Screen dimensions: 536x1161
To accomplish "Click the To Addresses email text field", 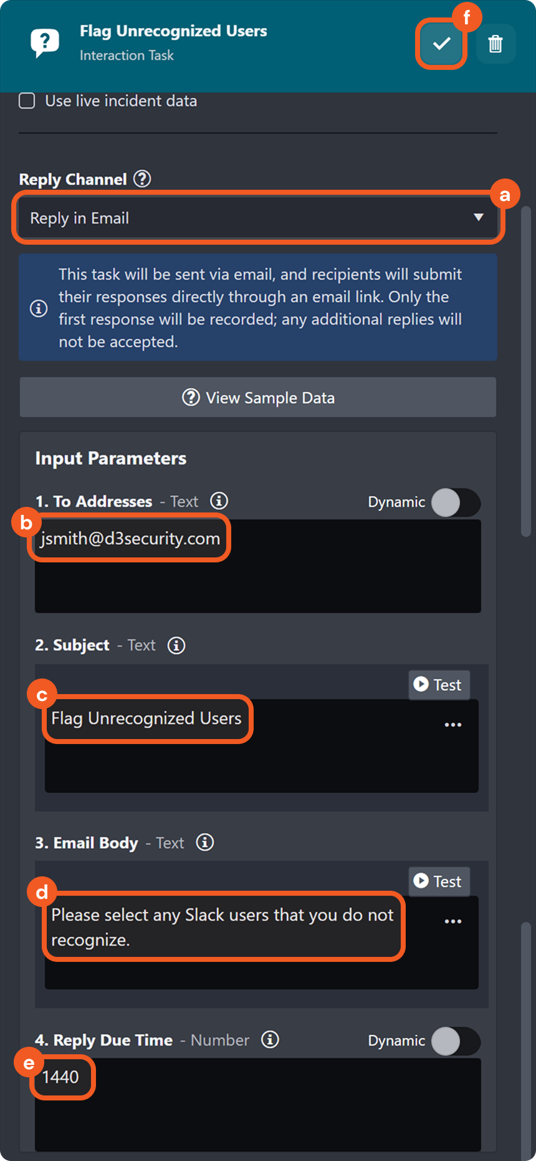I will point(257,565).
